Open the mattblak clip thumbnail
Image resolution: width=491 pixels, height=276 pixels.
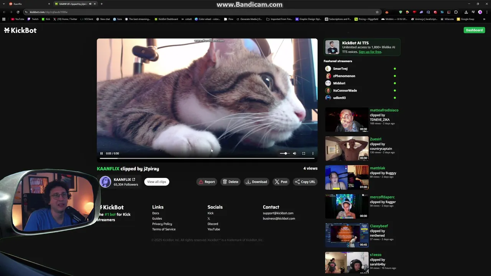pyautogui.click(x=347, y=177)
